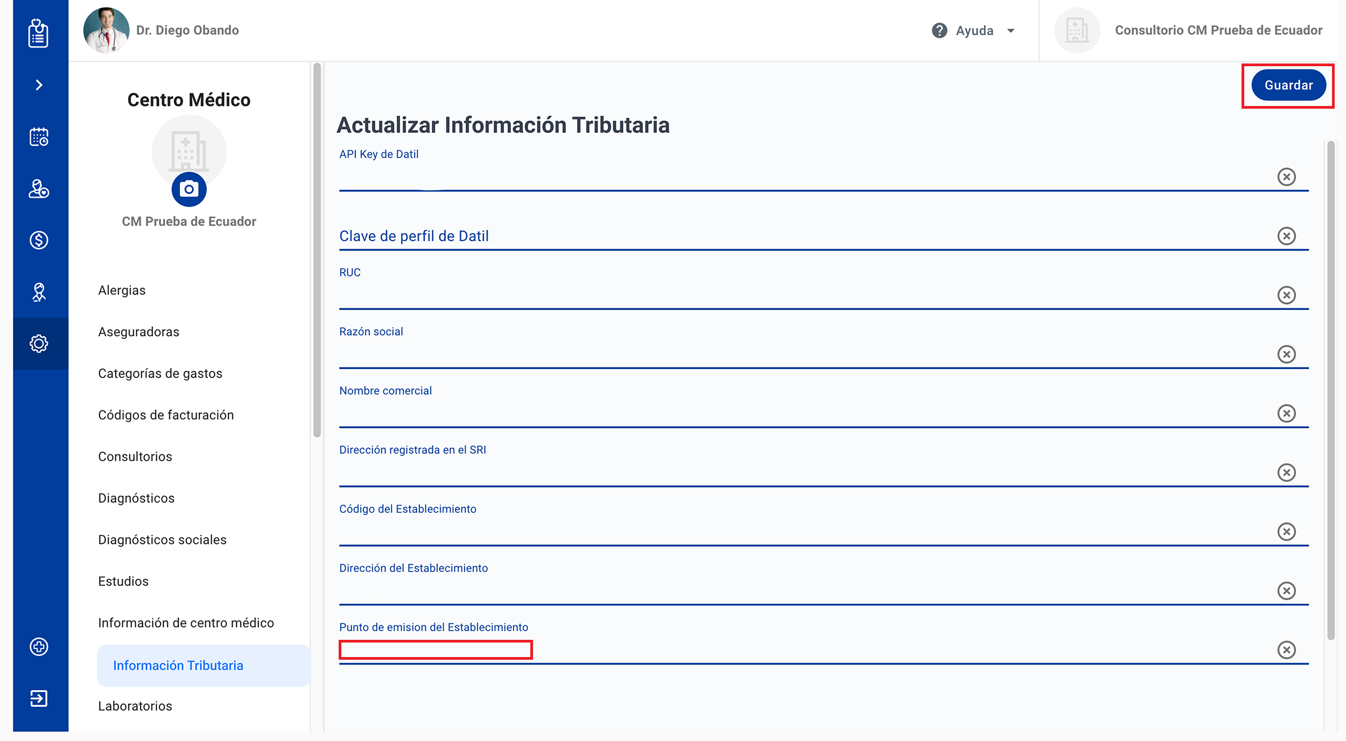The image size is (1346, 741).
Task: Clear the RUC field with X icon
Action: 1286,295
